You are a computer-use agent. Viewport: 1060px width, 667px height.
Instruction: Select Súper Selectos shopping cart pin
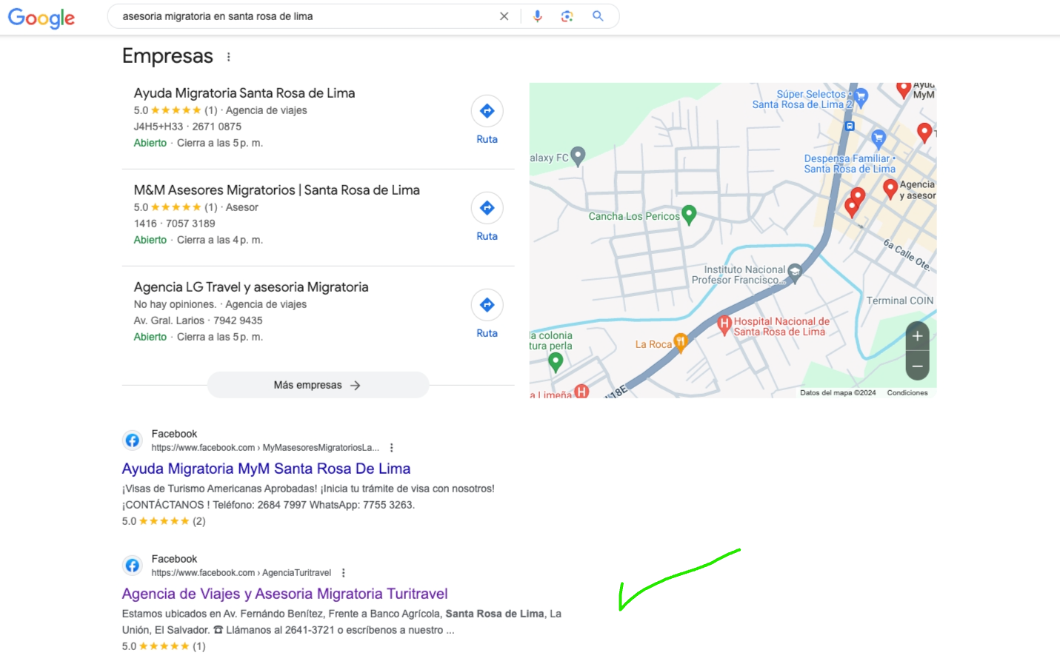click(861, 97)
